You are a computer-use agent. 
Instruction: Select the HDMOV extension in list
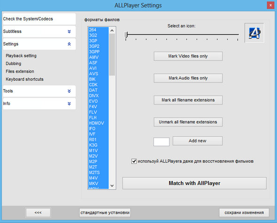click(x=99, y=123)
